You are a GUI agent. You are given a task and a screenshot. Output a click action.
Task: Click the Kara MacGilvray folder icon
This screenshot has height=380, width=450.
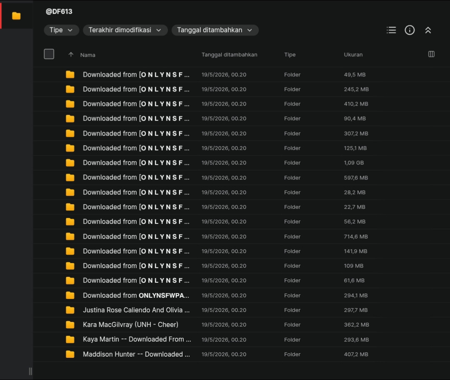pyautogui.click(x=70, y=325)
